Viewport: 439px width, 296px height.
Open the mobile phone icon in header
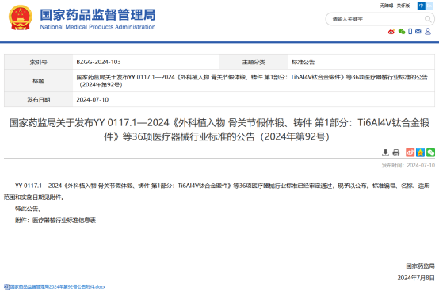tap(410, 32)
